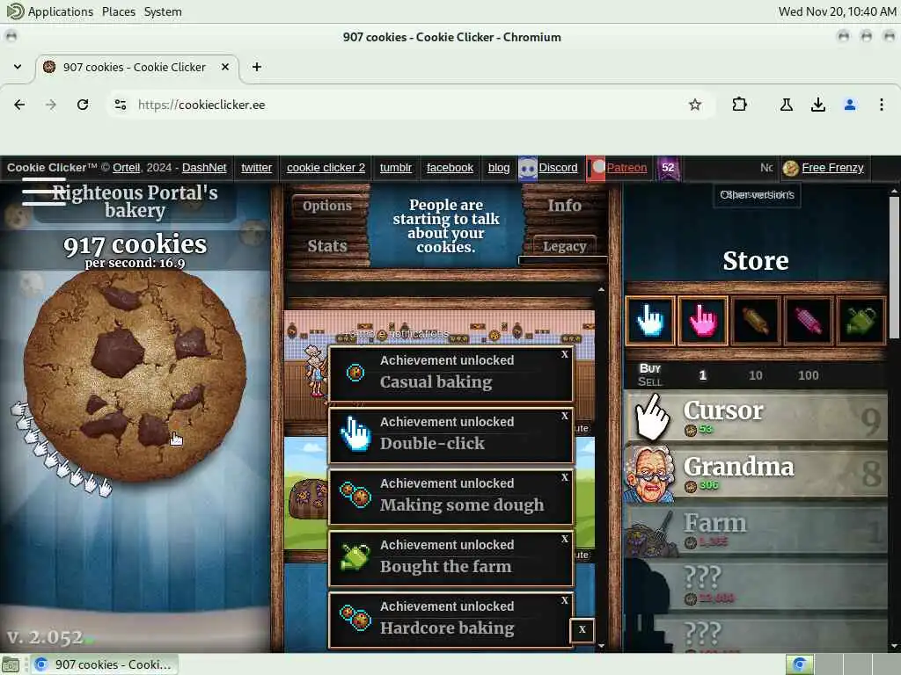901x675 pixels.
Task: Open the Stats menu
Action: [x=327, y=246]
